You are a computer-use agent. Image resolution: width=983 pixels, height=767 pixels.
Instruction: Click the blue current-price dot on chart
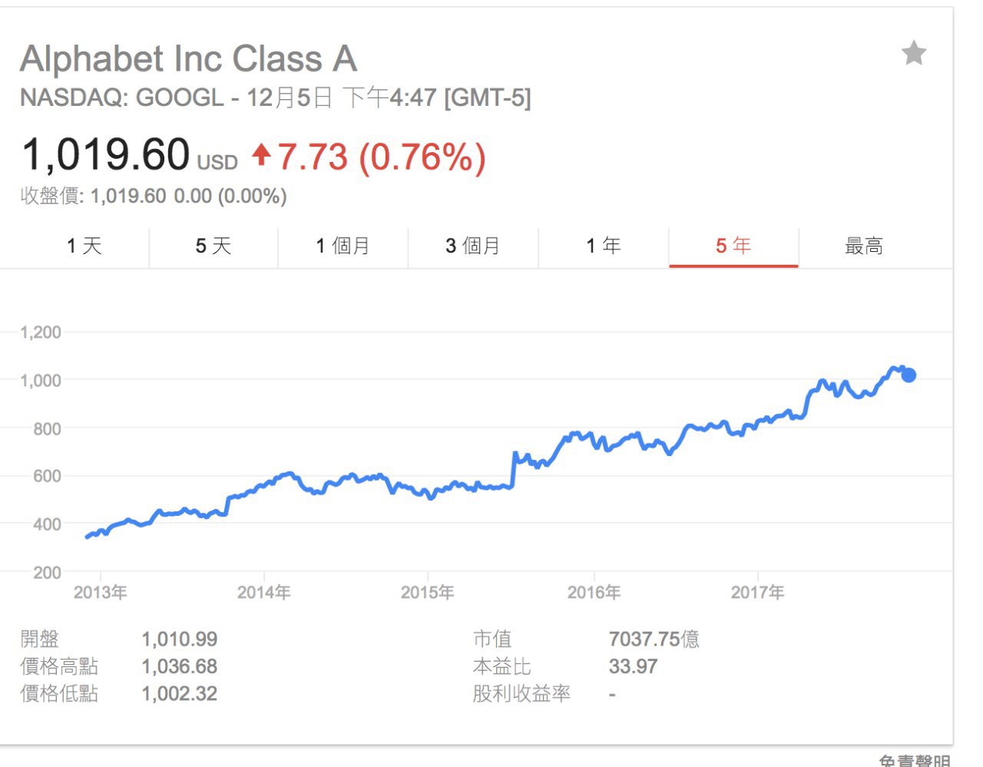pos(909,375)
